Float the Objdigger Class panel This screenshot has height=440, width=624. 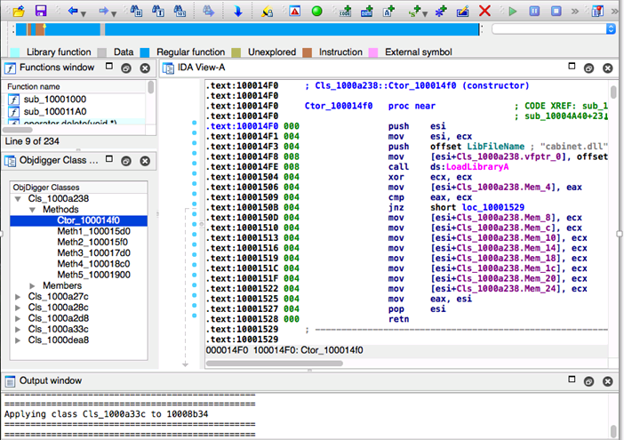[126, 161]
